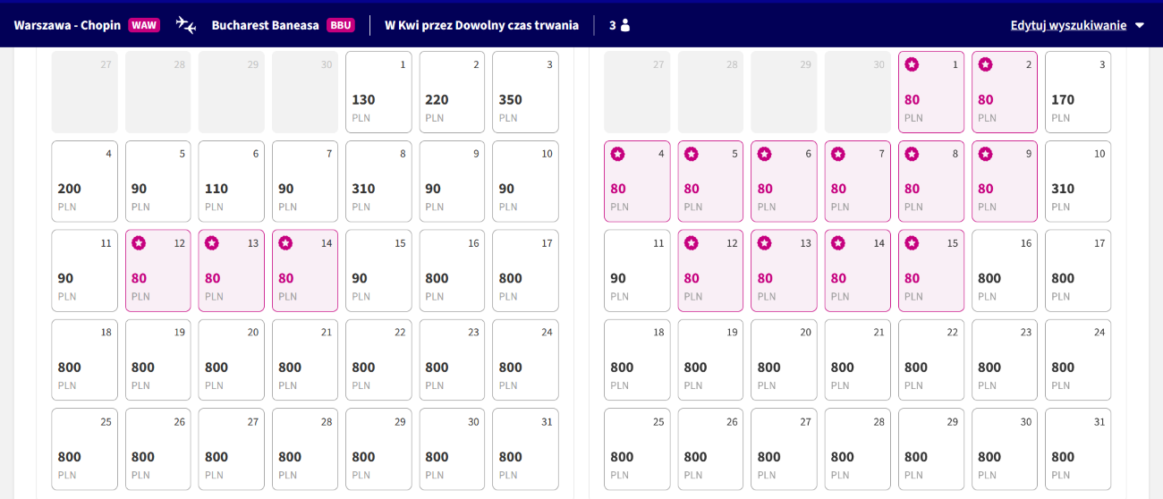Screen dimensions: 1163x499
Task: Pick outbound day 13 at 80 PLN
Action: point(232,271)
